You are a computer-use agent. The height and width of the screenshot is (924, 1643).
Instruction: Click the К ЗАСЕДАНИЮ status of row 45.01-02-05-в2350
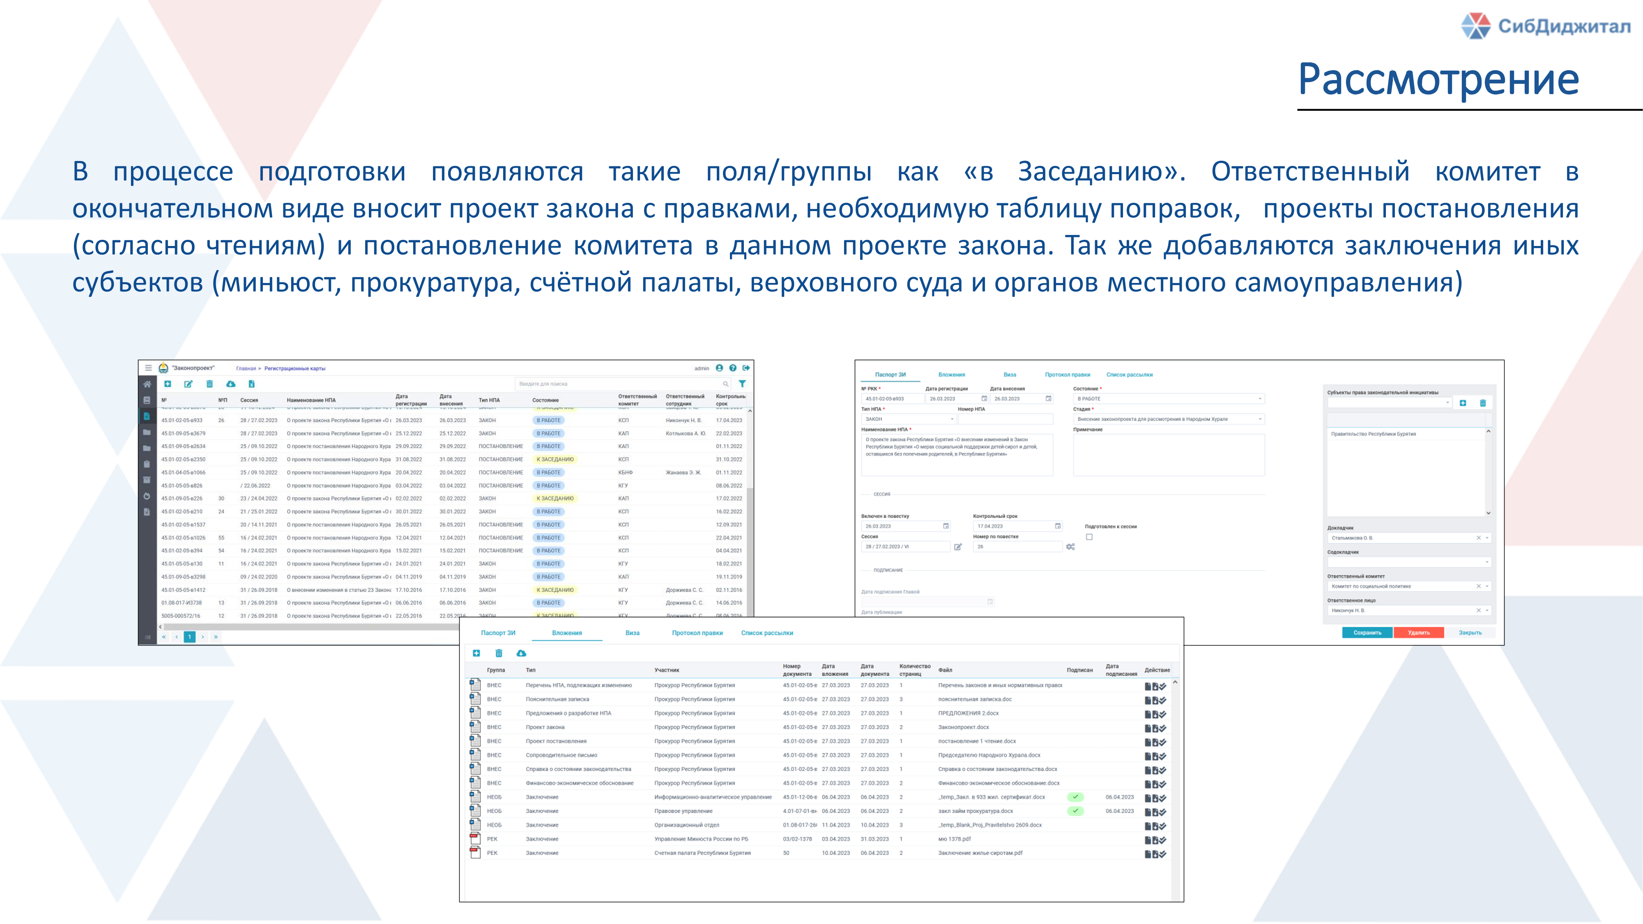point(555,459)
